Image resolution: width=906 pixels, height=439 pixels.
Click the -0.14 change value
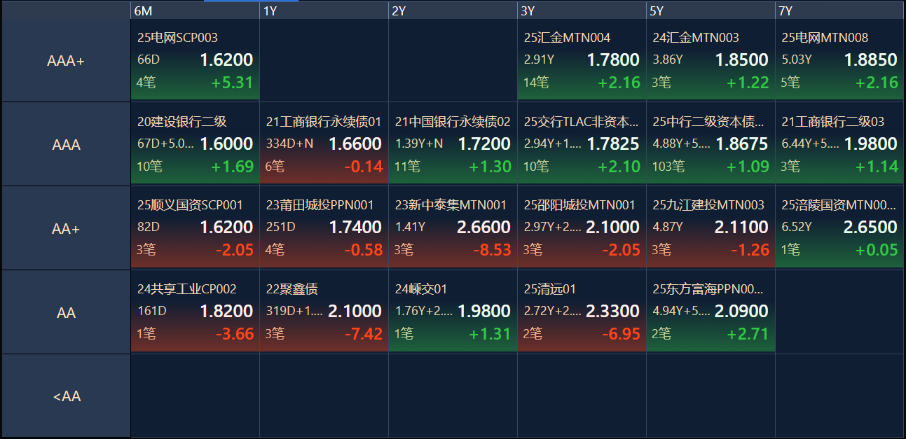tap(364, 167)
